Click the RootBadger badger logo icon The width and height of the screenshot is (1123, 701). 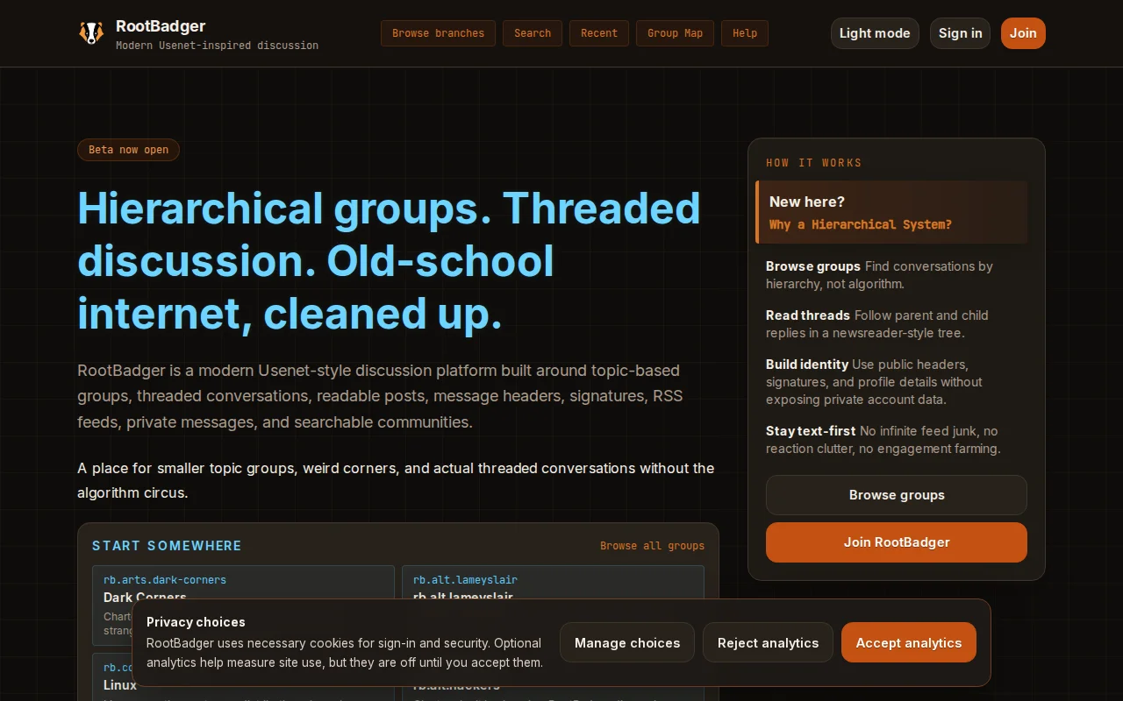(x=91, y=33)
